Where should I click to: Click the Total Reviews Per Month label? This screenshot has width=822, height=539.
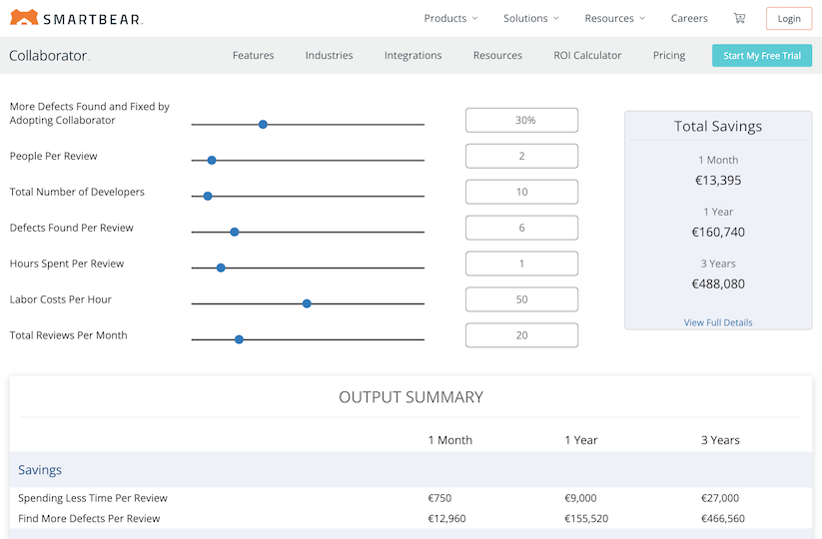[68, 335]
